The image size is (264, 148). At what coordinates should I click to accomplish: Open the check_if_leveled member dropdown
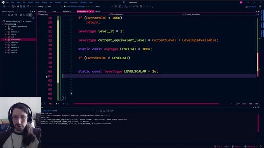220,14
